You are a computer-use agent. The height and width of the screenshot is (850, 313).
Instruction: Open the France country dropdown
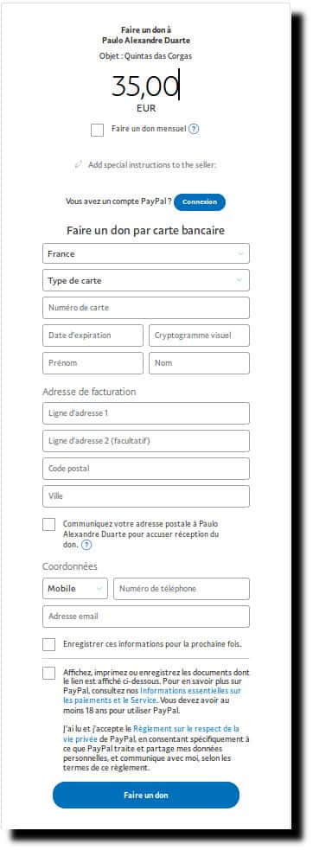[x=146, y=253]
